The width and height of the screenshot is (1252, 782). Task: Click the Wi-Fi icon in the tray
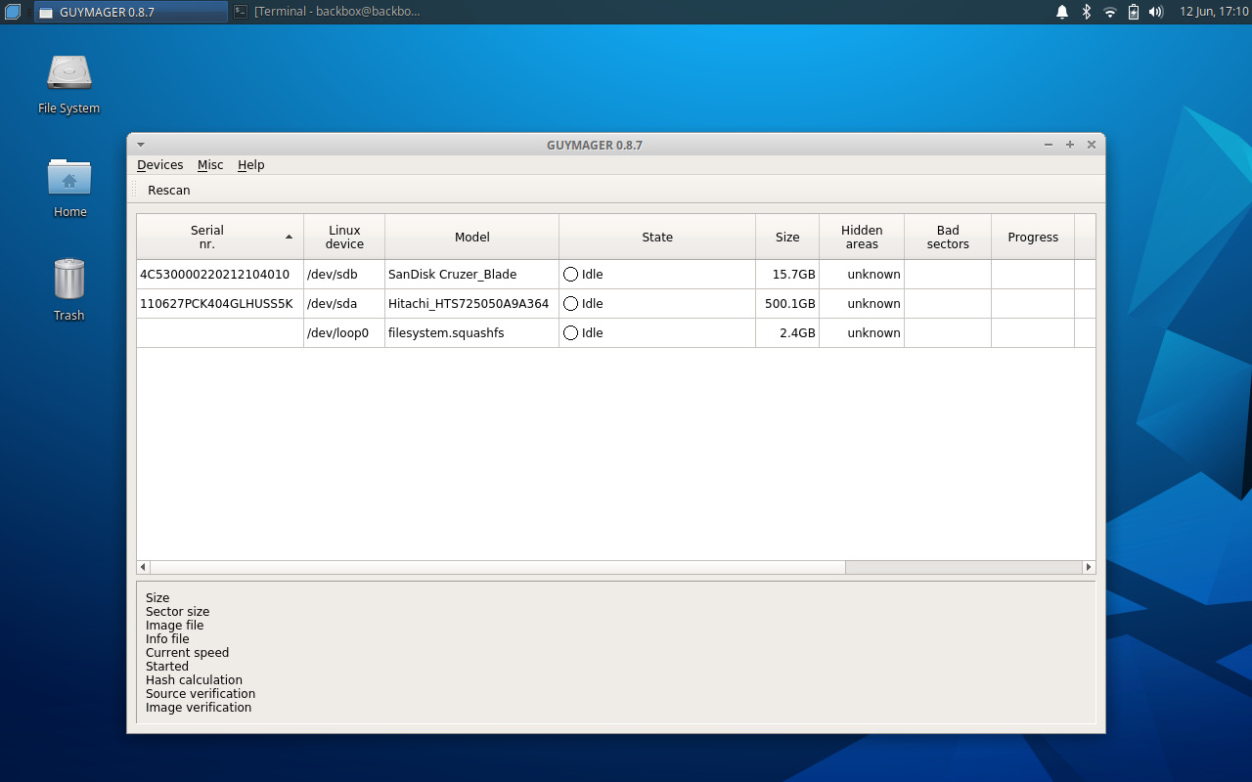click(1109, 12)
